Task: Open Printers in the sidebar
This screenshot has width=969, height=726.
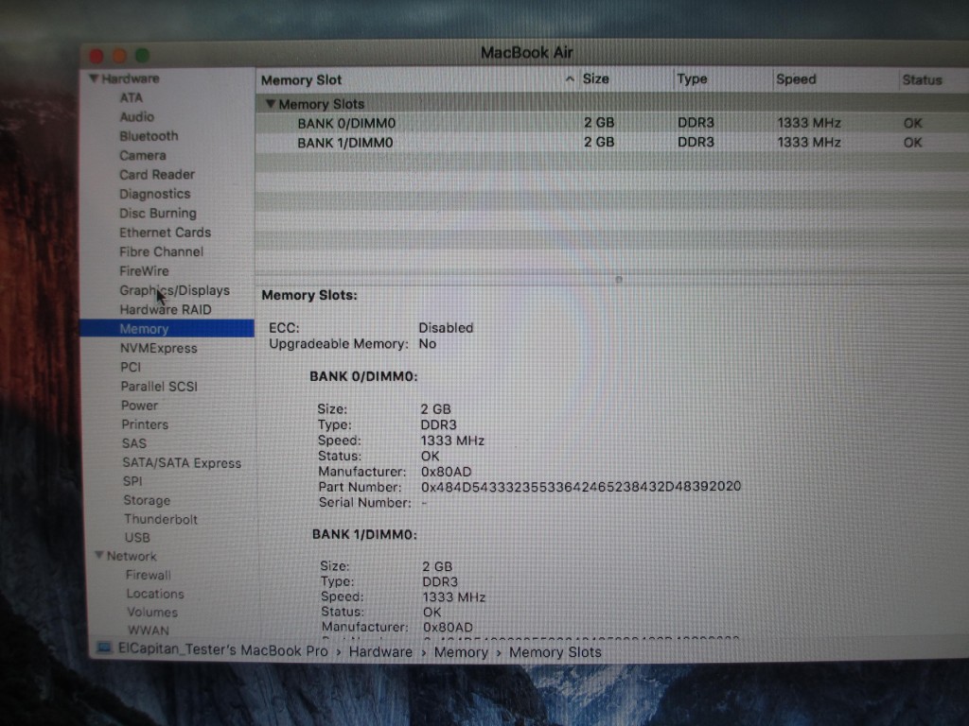Action: pos(145,424)
